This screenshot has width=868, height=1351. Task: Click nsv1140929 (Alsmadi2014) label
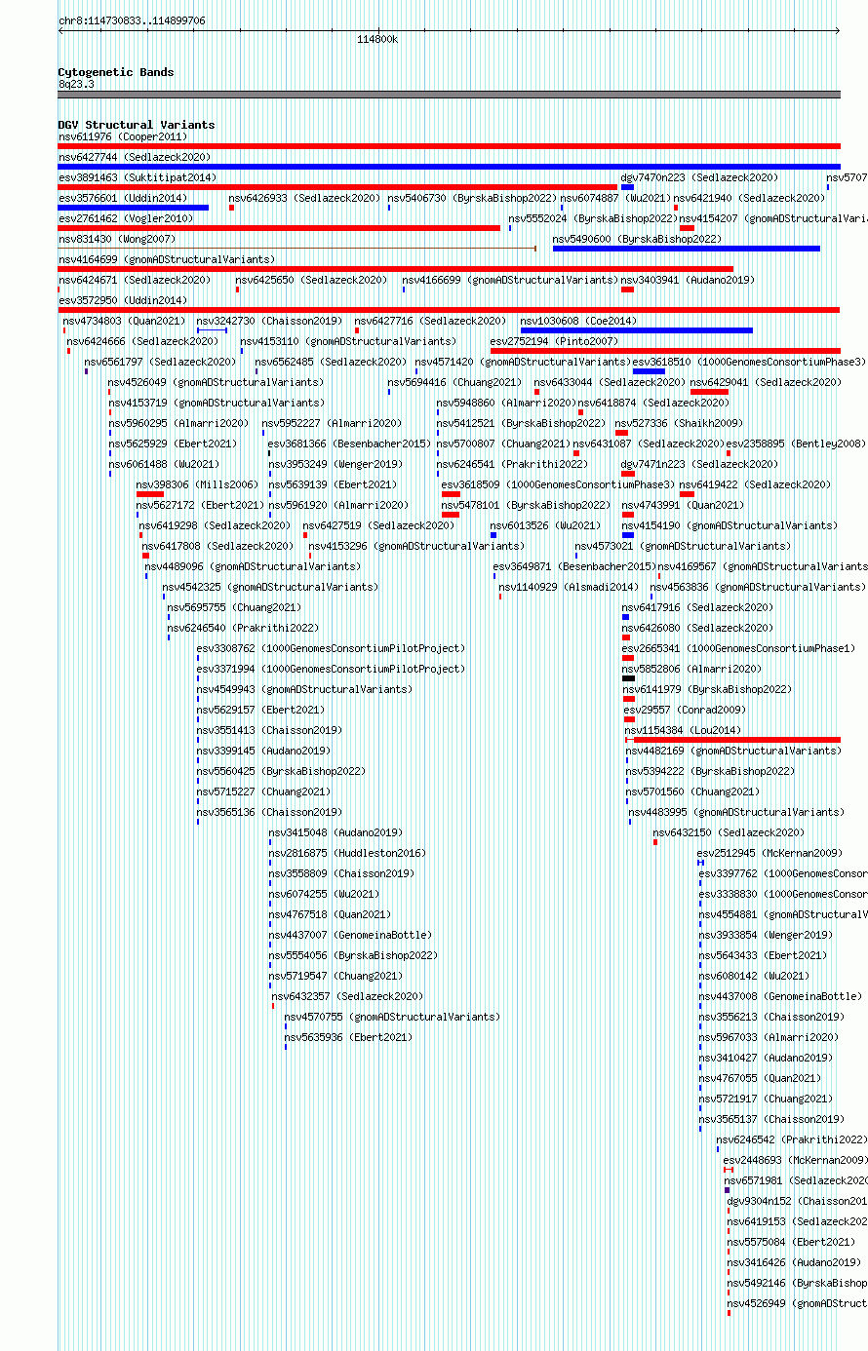570,587
